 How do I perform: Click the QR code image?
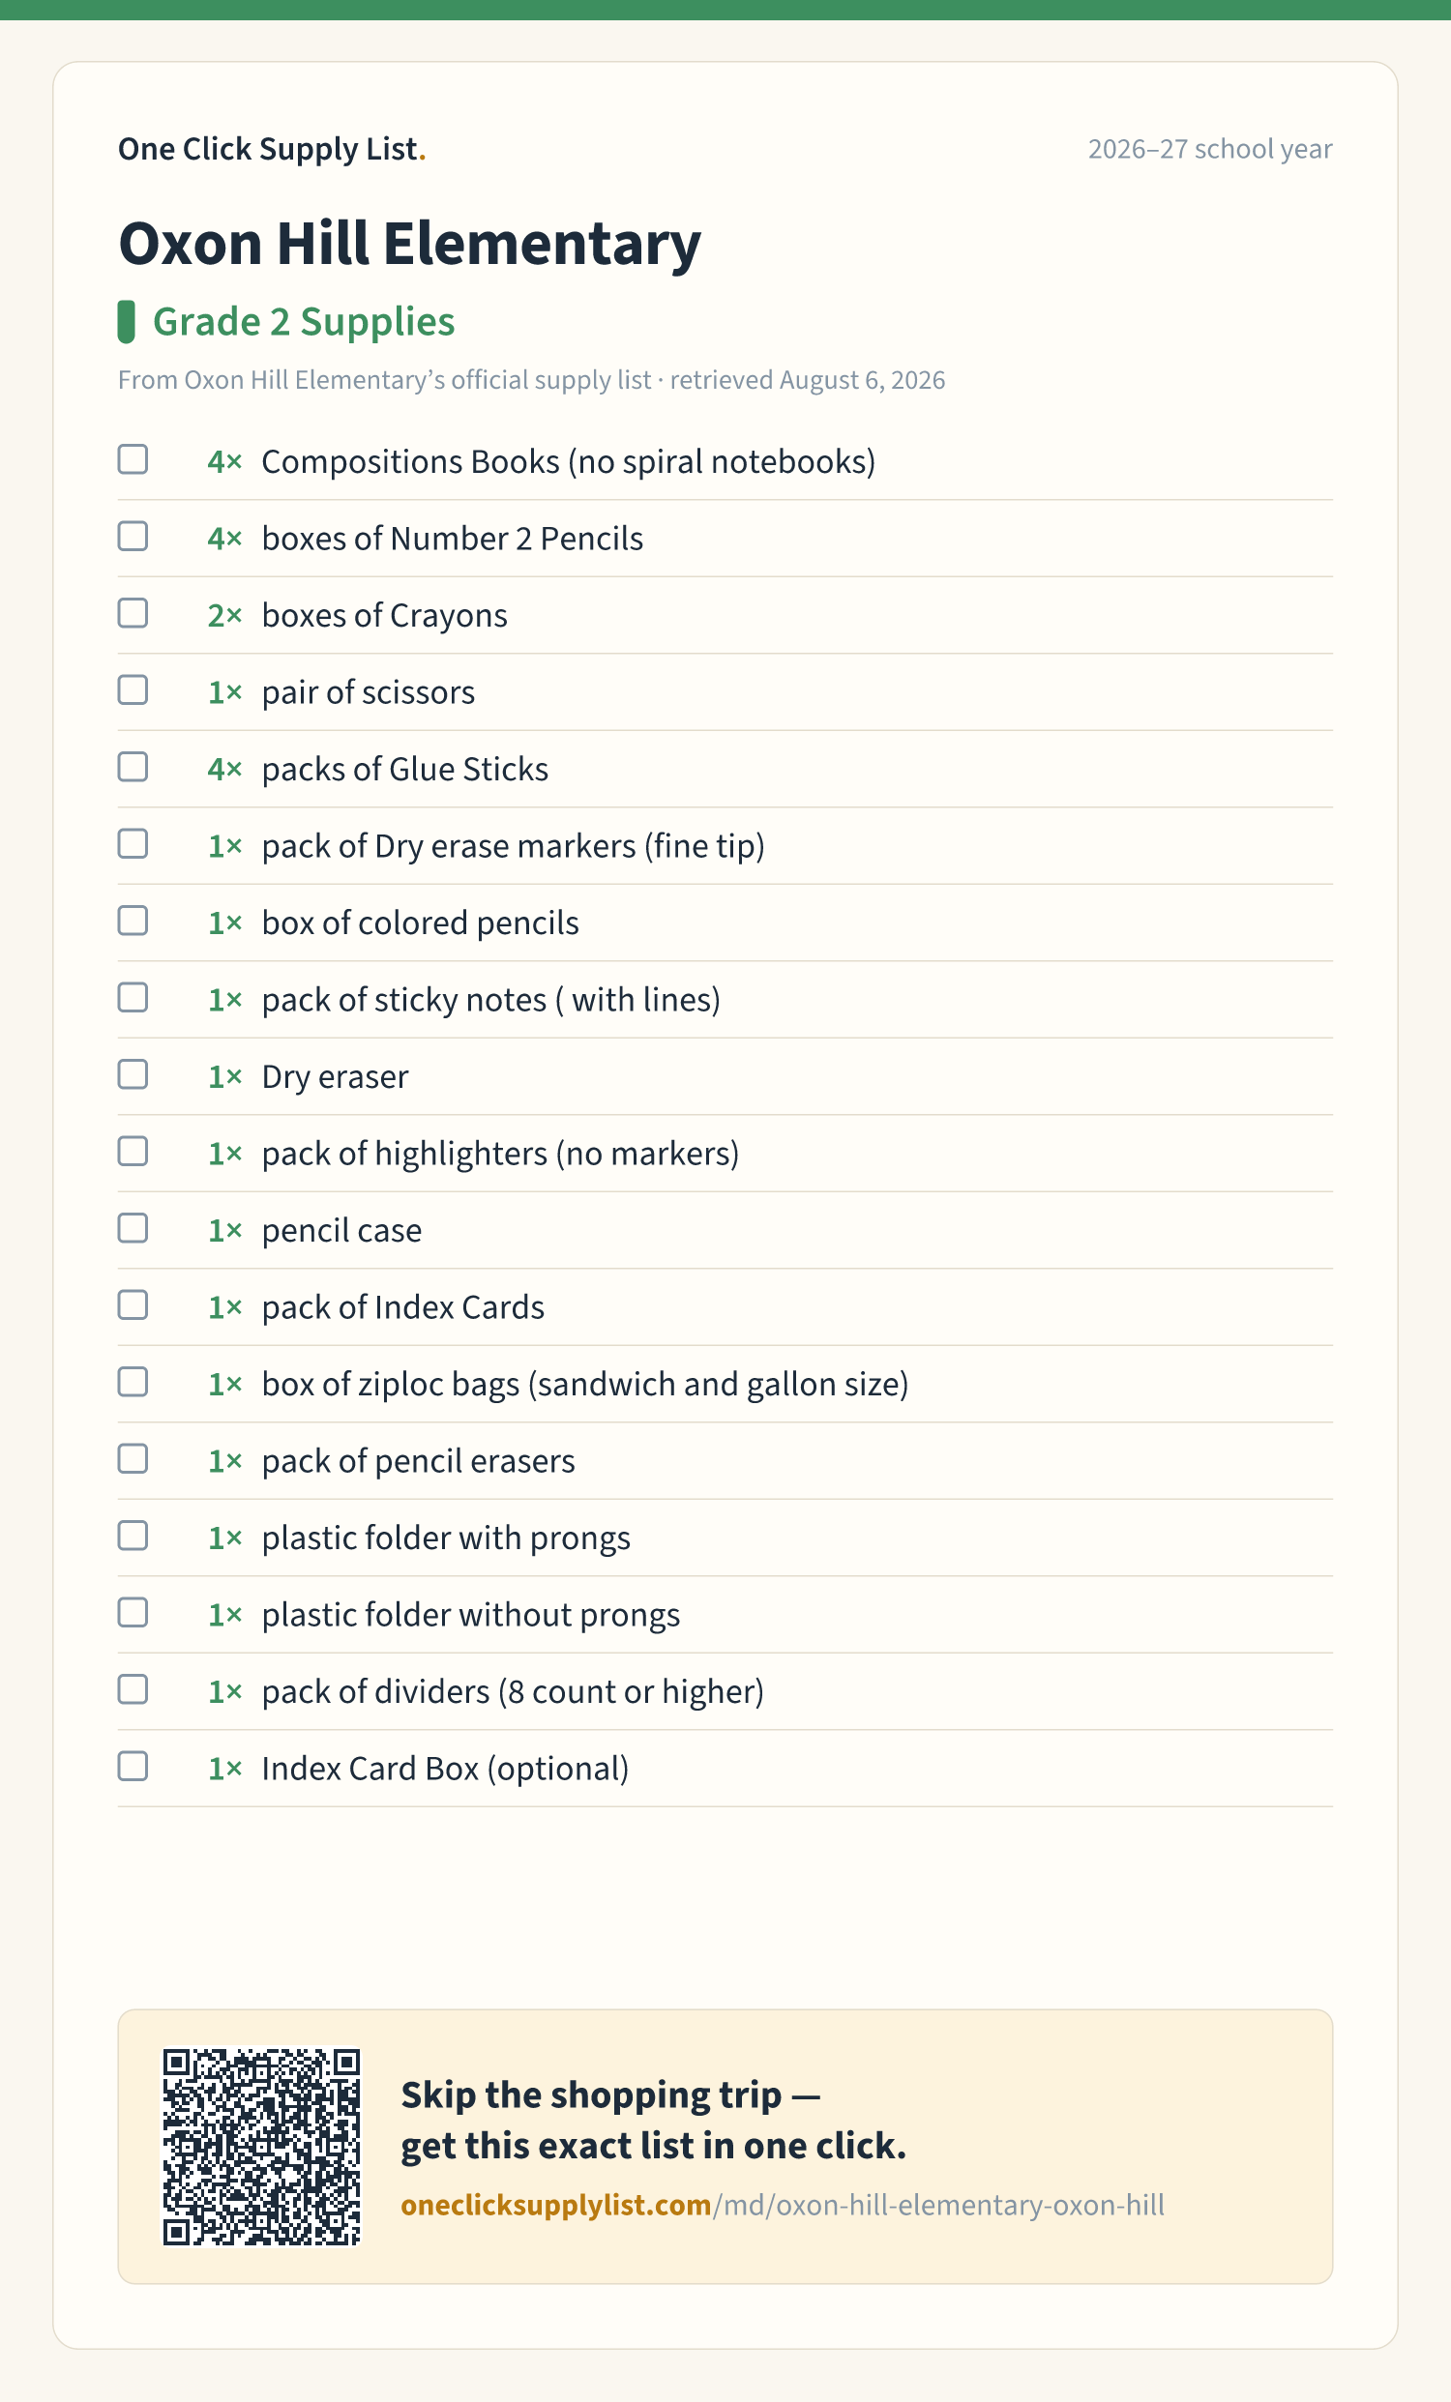pyautogui.click(x=261, y=2147)
